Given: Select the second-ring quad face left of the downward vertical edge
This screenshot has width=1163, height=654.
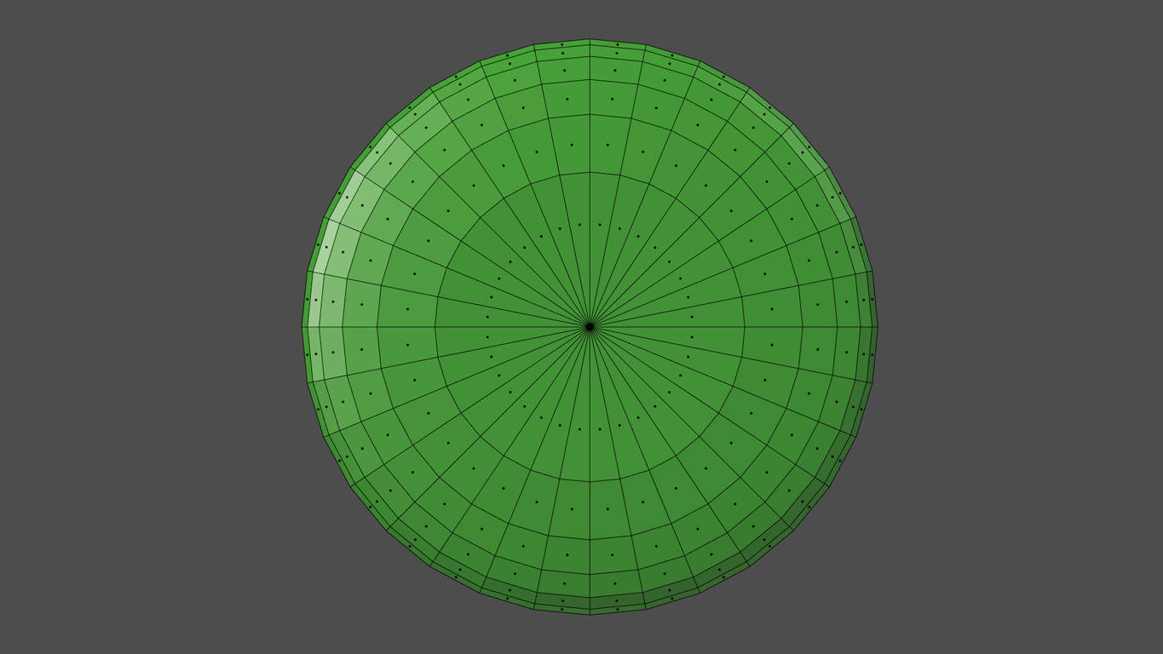Looking at the screenshot, I should (572, 509).
